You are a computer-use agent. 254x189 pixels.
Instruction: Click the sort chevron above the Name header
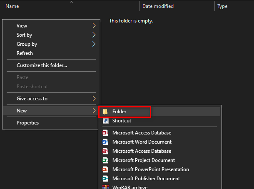click(71, 2)
